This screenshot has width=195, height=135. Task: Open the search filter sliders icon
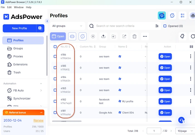(157, 26)
